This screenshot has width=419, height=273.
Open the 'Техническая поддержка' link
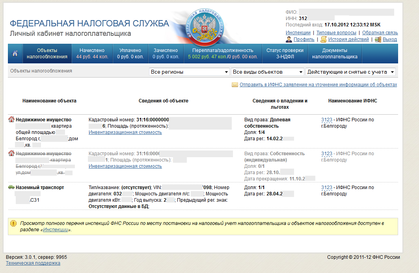33,263
